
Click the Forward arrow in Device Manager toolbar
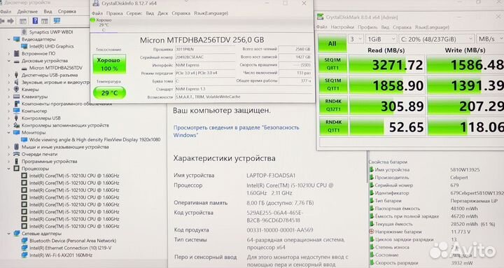coord(10,21)
